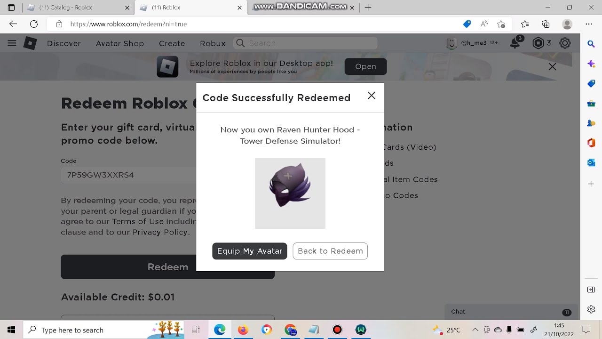
Task: Open Roblox settings gear
Action: point(565,43)
